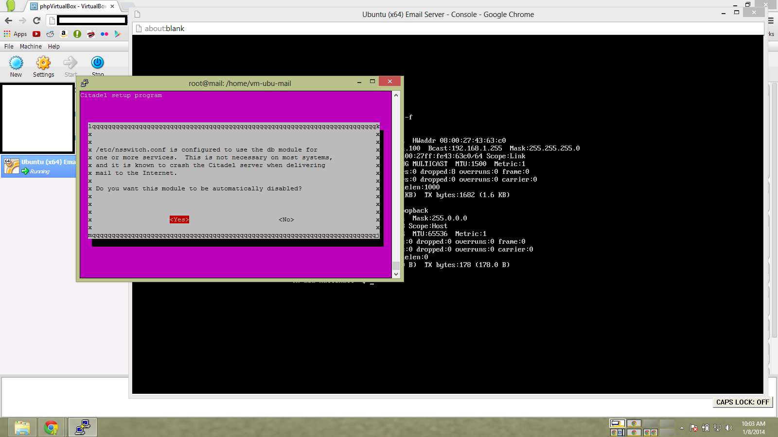Open the Apps bookmark shortcut
778x437 pixels.
tap(15, 34)
